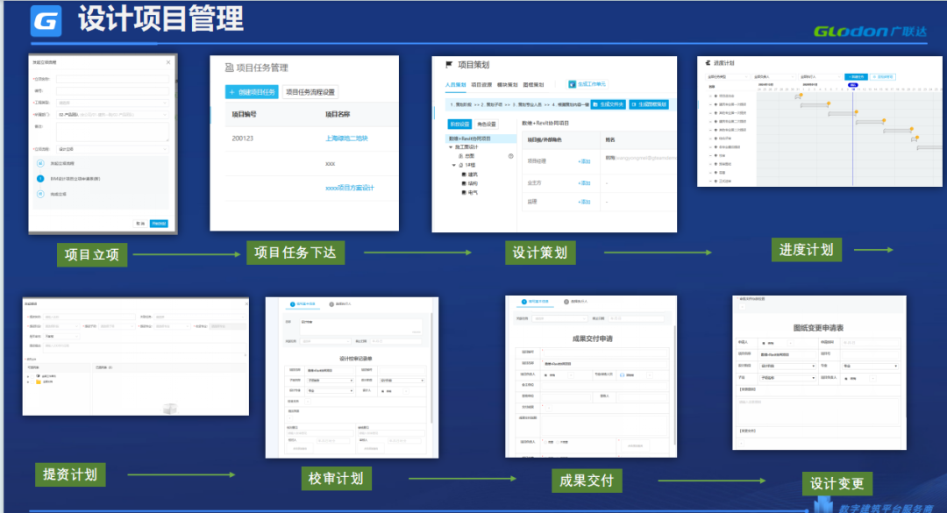Click the 项目任务流程设置 button
Viewport: 947px width, 513px height.
310,92
